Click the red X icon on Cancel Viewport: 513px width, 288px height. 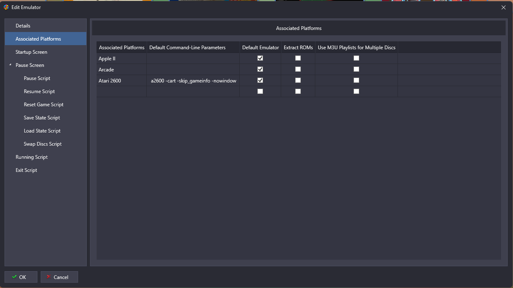click(x=49, y=277)
